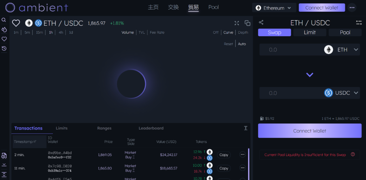Select the 15m timeframe
The height and width of the screenshot is (180, 366).
(39, 32)
